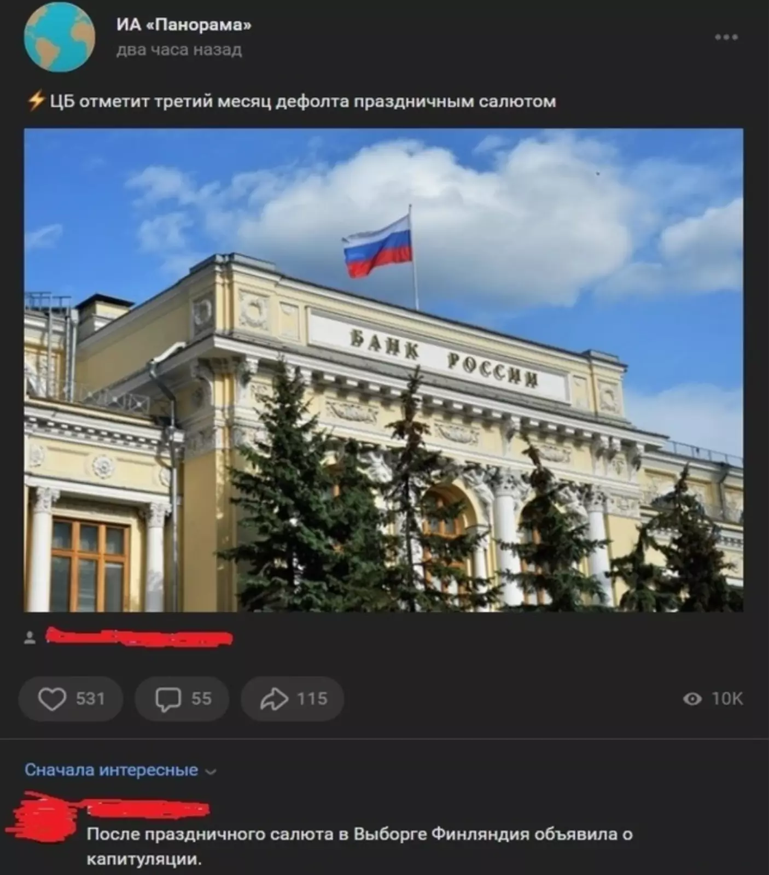
Task: Click the eye views counter icon
Action: (x=692, y=699)
